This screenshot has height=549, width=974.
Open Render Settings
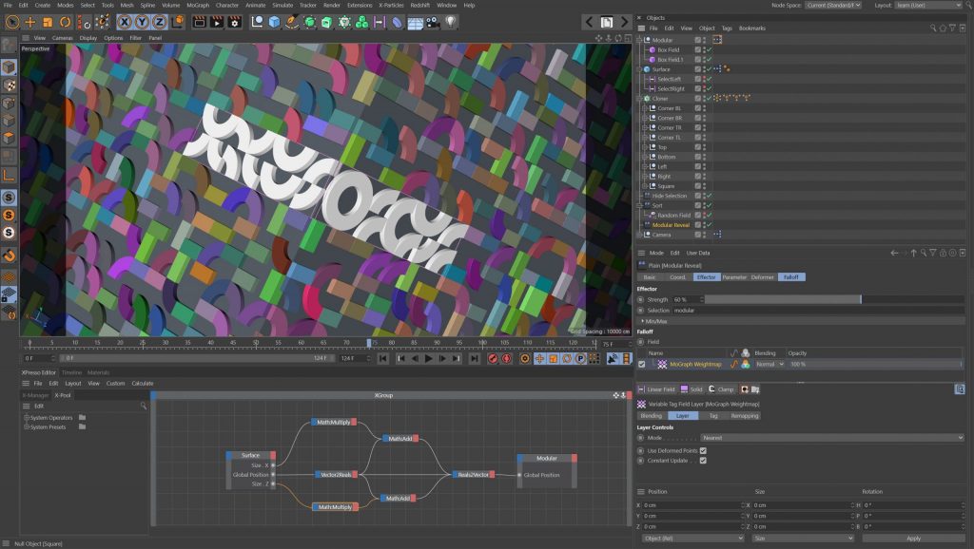(x=232, y=19)
